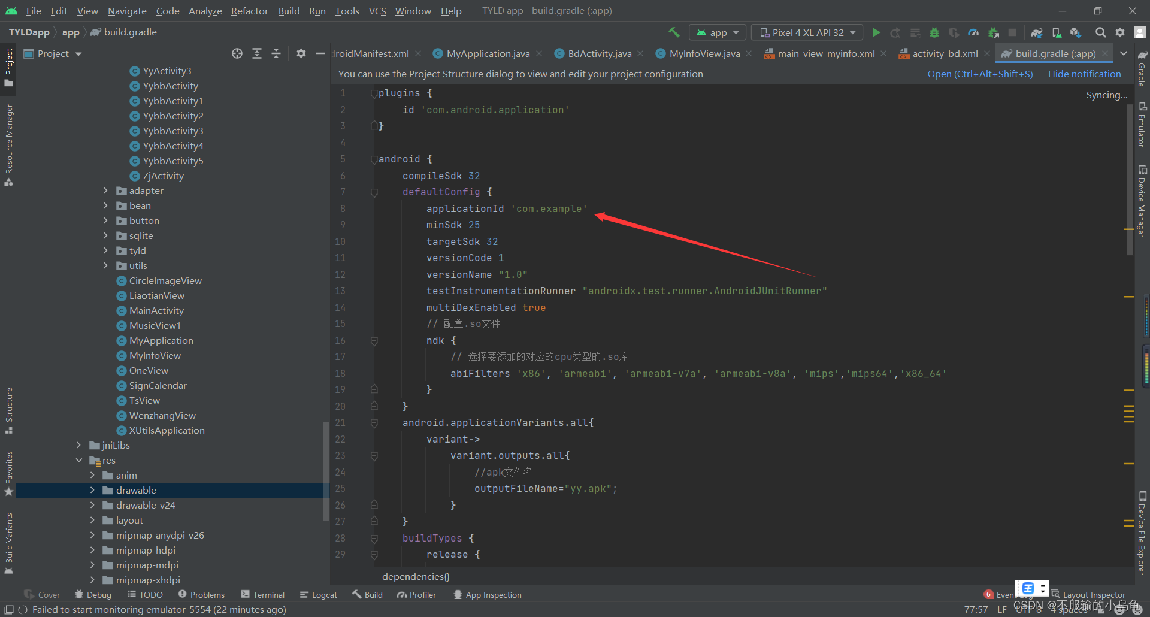Fold the android block at line 5
1150x617 pixels.
pyautogui.click(x=374, y=159)
